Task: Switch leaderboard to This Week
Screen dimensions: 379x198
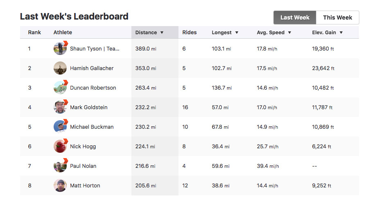Action: [x=337, y=18]
